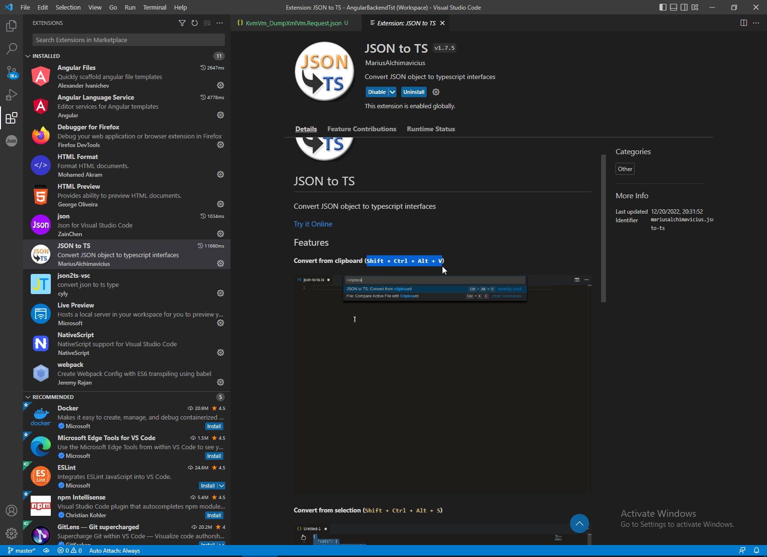Open manage gear for Live Preview
The image size is (767, 557).
[221, 323]
